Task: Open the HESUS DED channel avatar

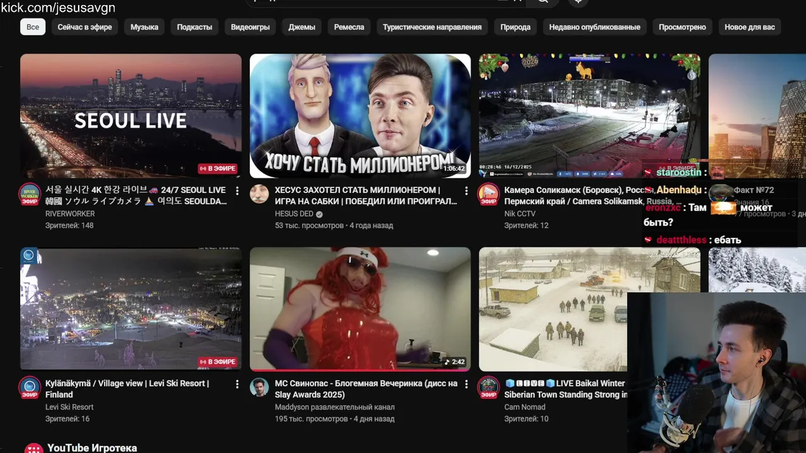Action: [259, 194]
